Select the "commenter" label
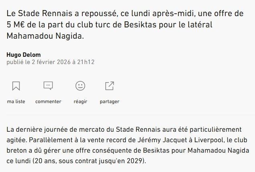The image size is (255, 172). (x=48, y=102)
